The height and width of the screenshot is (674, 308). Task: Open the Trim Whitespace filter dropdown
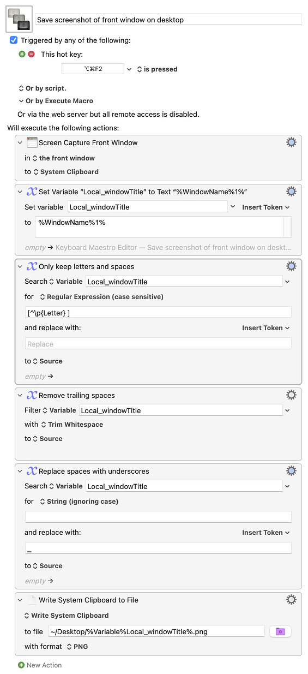[72, 425]
